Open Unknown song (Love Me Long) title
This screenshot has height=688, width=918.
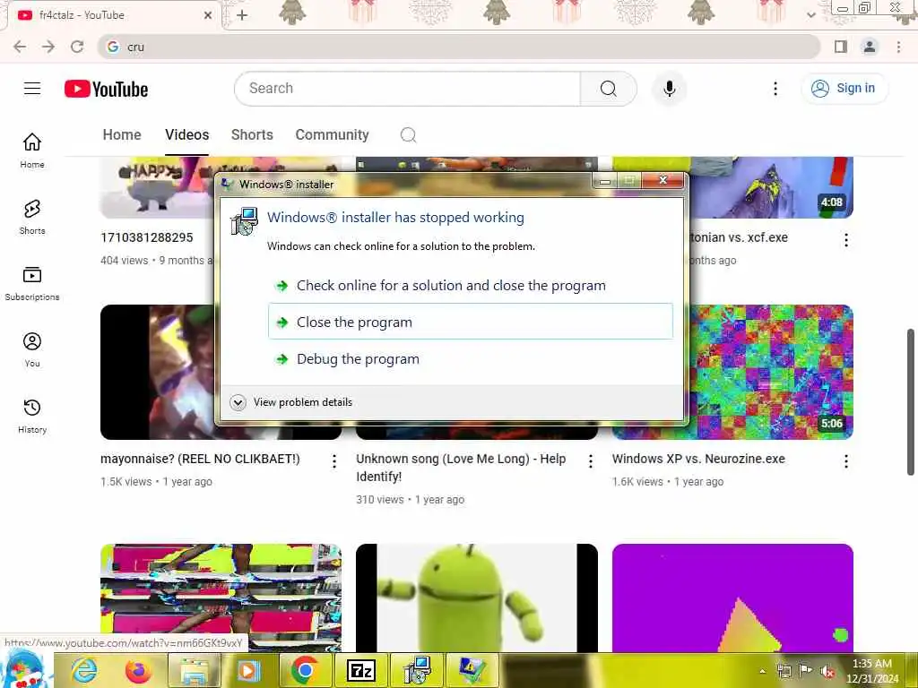coord(461,468)
